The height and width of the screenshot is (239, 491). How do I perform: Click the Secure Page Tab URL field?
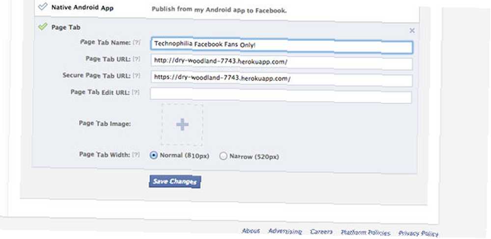pos(281,79)
